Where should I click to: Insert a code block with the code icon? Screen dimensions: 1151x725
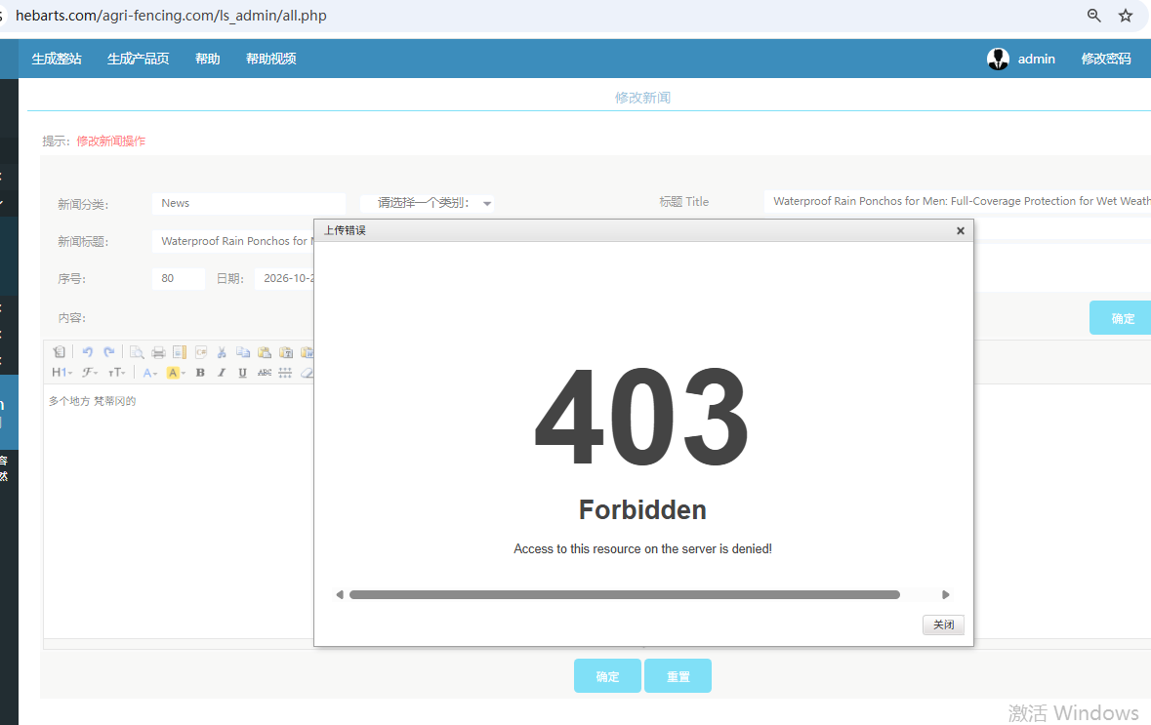coord(200,352)
